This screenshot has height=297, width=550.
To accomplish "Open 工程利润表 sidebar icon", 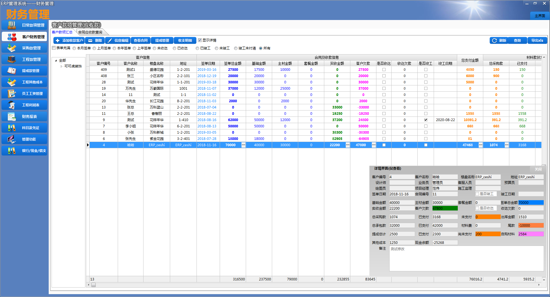I will coord(11,105).
